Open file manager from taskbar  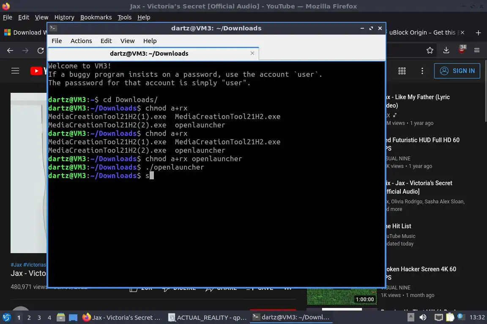click(61, 318)
